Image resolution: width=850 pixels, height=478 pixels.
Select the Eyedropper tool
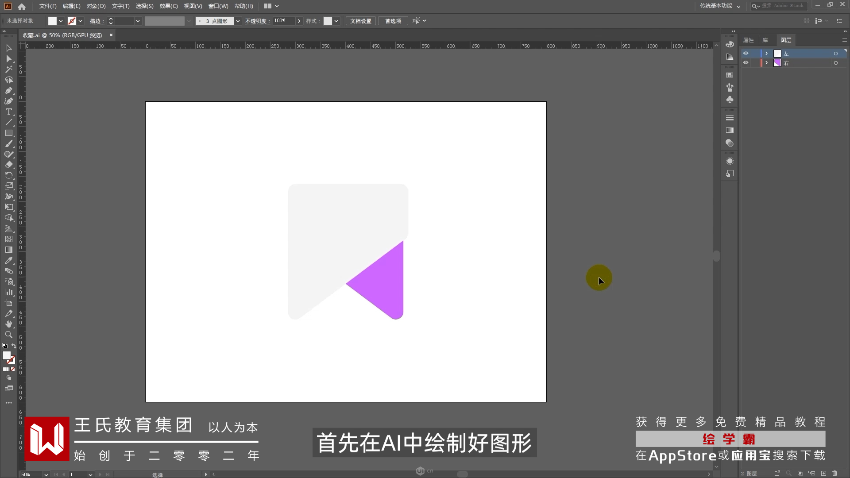click(x=8, y=261)
